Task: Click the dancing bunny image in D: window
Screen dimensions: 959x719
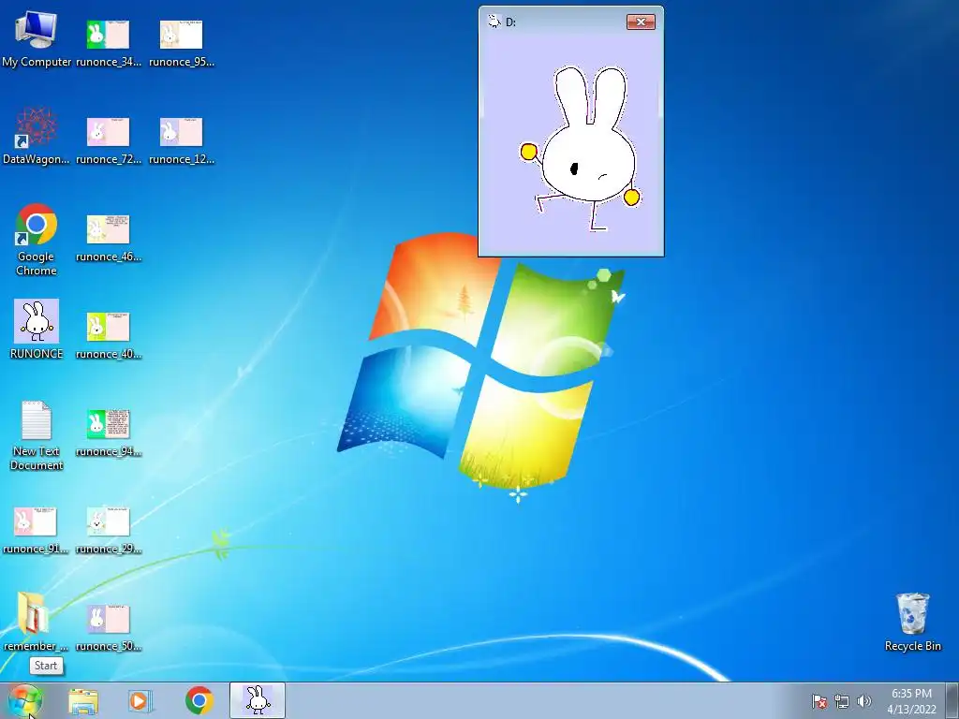Action: point(581,149)
